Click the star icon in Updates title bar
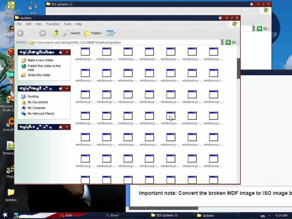Image resolution: width=292 pixels, height=219 pixels. pyautogui.click(x=220, y=18)
